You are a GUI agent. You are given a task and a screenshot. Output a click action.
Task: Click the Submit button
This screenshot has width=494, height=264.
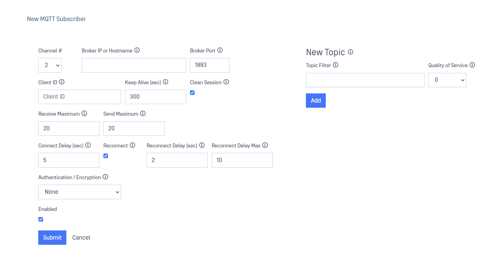52,237
